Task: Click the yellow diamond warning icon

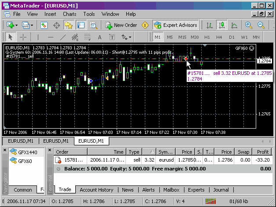Action: [145, 25]
